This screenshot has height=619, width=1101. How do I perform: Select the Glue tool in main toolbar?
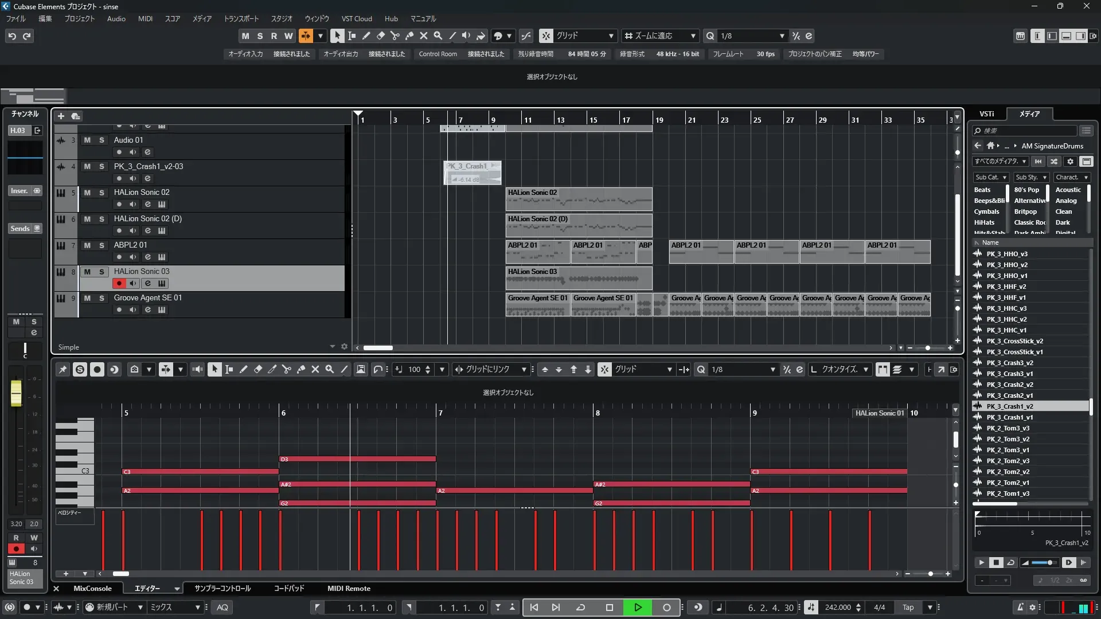(409, 36)
